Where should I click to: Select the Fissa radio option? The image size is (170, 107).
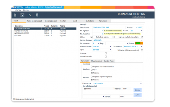pyautogui.click(x=92, y=70)
